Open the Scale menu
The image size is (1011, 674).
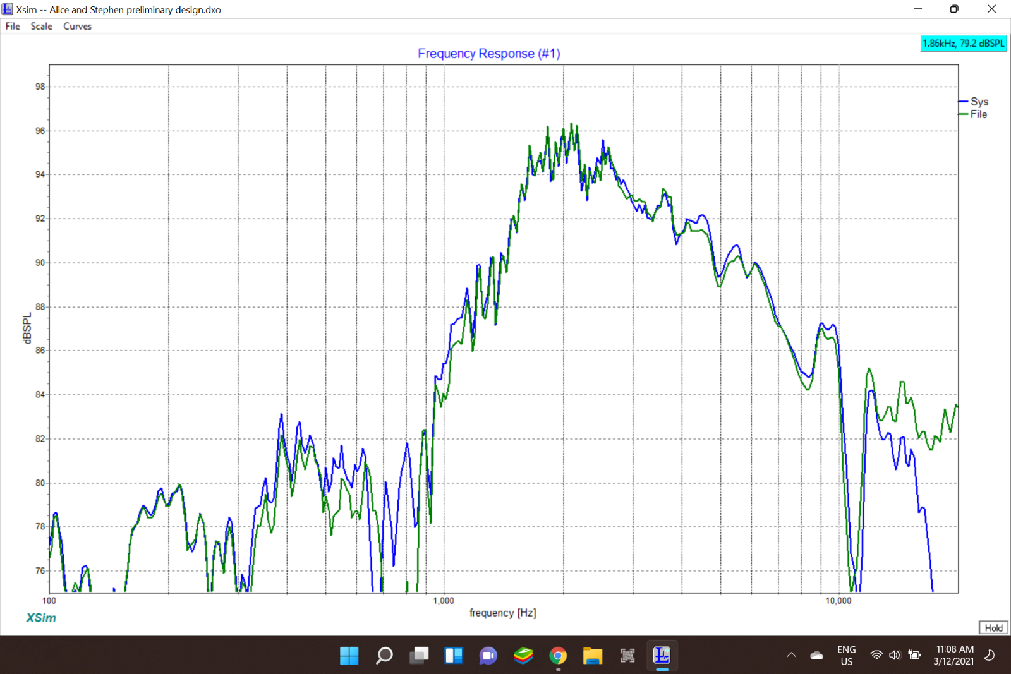tap(42, 26)
